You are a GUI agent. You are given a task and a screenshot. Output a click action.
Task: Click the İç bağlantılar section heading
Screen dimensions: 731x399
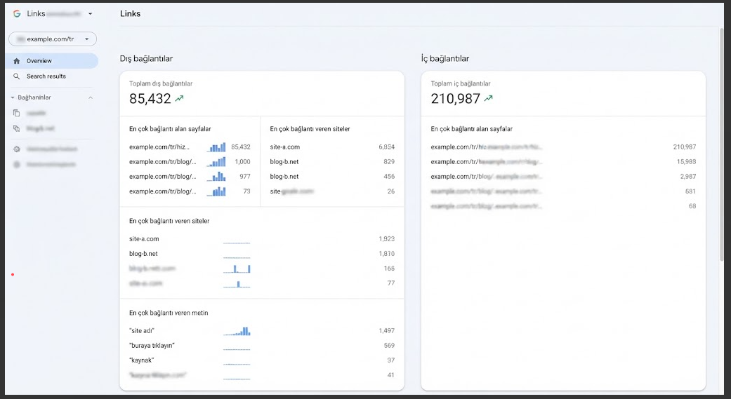click(445, 59)
